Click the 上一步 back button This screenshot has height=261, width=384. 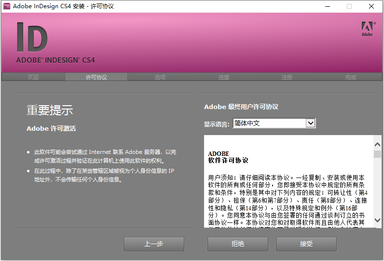click(x=154, y=244)
